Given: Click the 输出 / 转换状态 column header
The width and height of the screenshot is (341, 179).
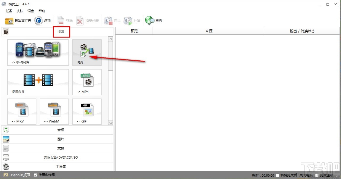Looking at the screenshot, I should [x=302, y=31].
